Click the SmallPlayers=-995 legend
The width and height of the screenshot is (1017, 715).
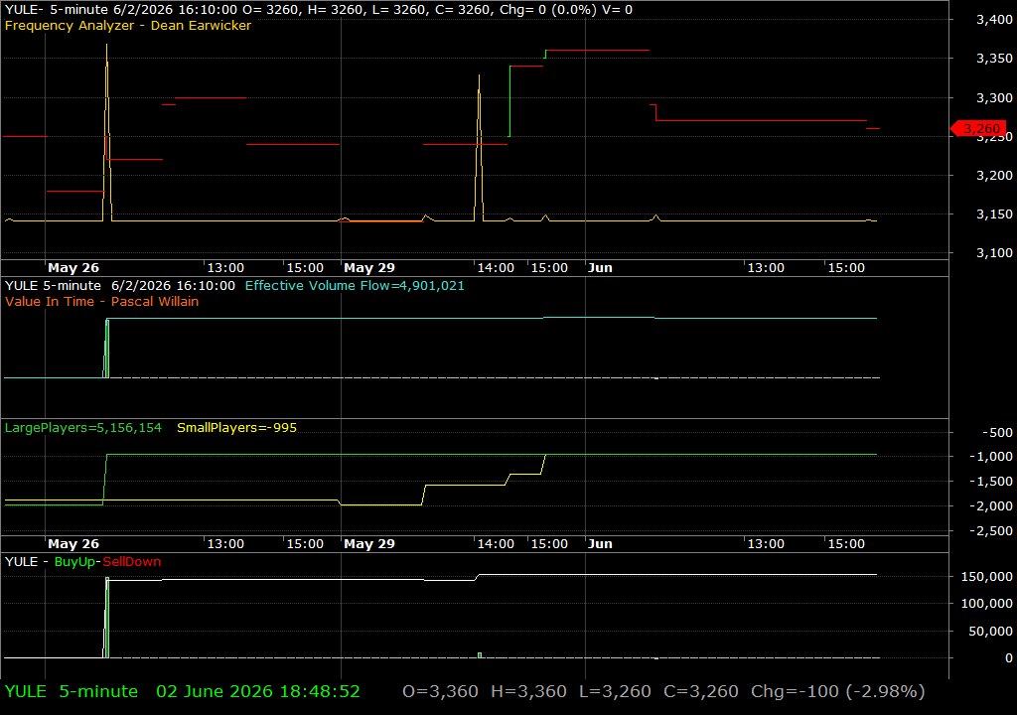click(236, 428)
